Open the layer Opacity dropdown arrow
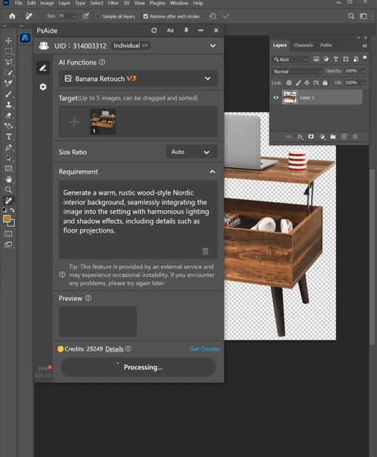 (363, 71)
